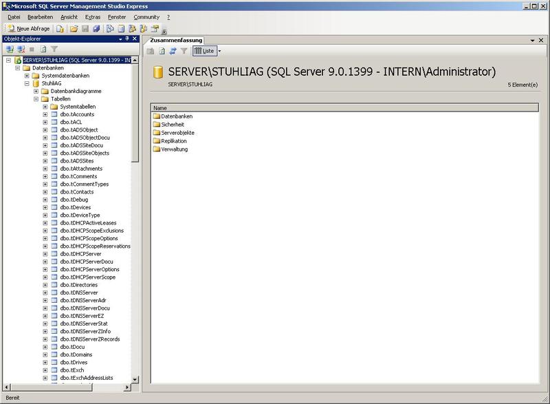Click the Save diskette icon
Screen dimensions: 550x404
point(85,29)
